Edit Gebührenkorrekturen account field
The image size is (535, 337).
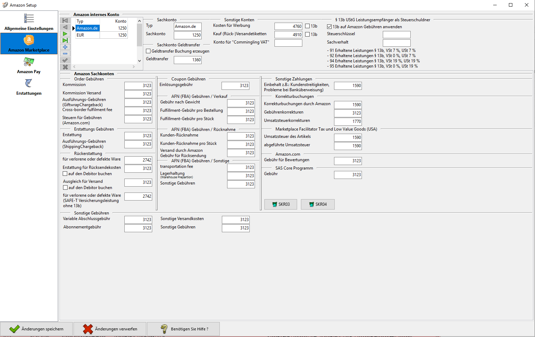click(348, 113)
